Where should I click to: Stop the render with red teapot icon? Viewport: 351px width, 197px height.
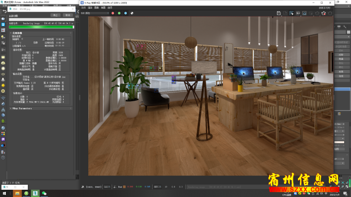pyautogui.click(x=324, y=14)
